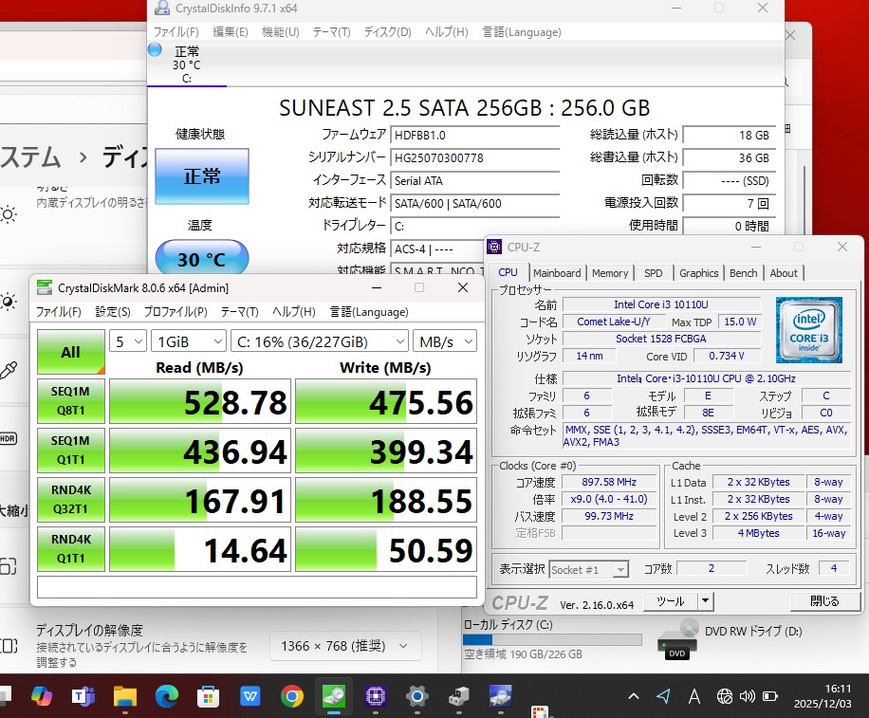Open Microsoft Teams from the taskbar
The height and width of the screenshot is (718, 869).
pos(83,696)
